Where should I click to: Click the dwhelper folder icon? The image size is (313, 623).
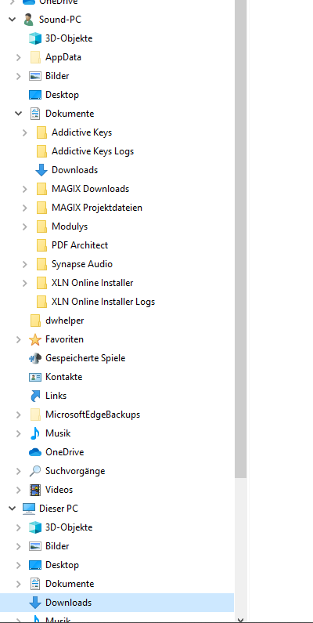(x=35, y=321)
